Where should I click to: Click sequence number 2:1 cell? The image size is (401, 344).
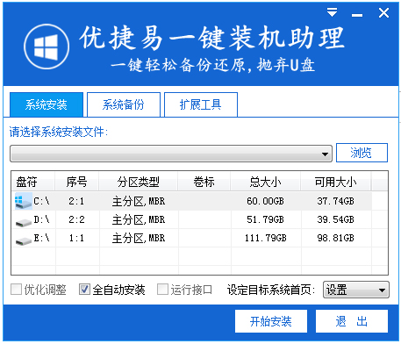(x=76, y=201)
